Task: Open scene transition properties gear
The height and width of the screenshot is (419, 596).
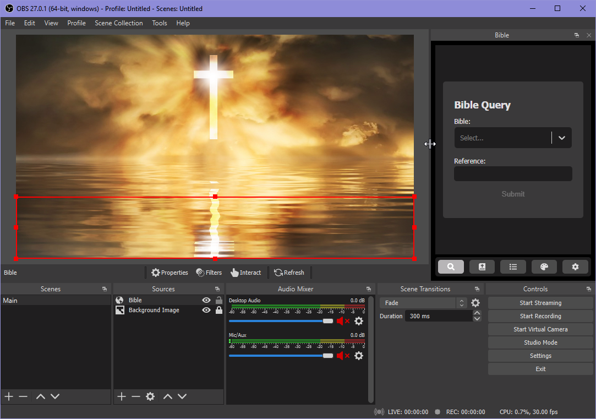Action: (475, 303)
